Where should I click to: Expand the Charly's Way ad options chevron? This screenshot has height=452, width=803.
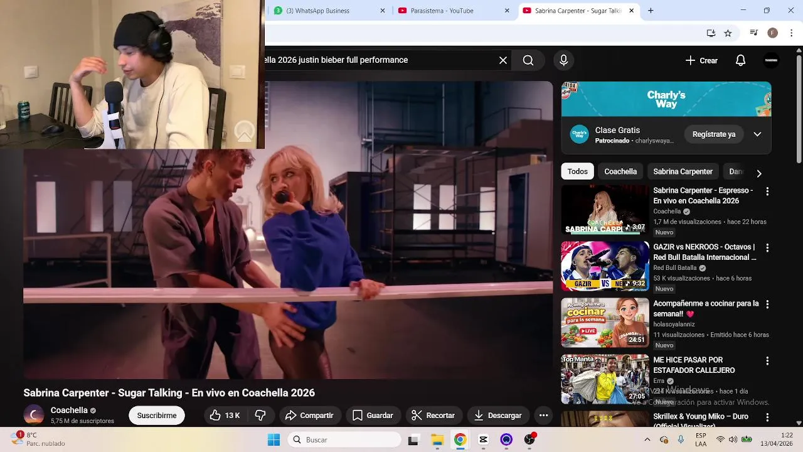click(x=757, y=134)
